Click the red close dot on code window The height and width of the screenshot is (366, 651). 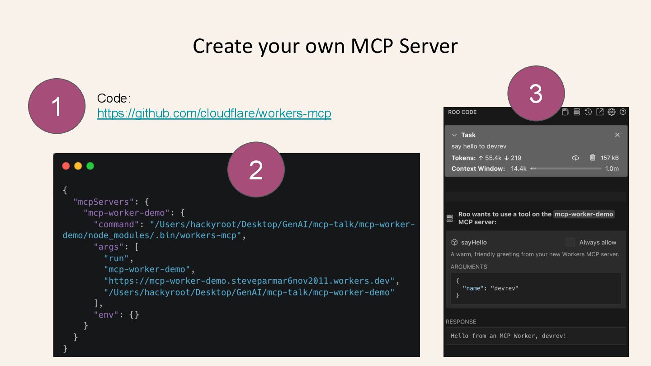[x=66, y=166]
